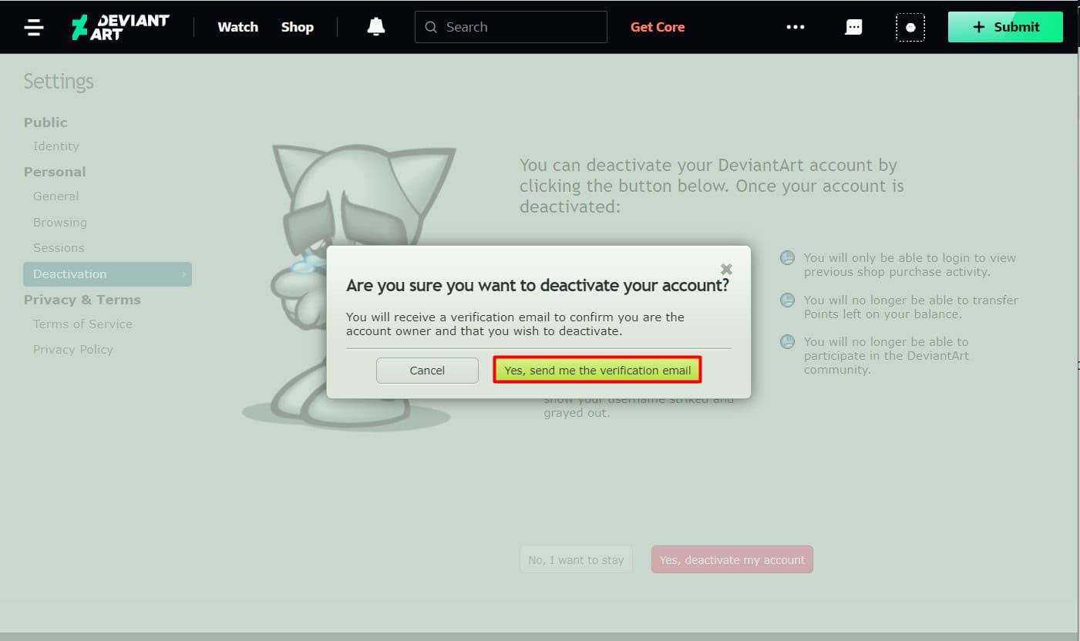Click the No, I want to stay button

576,559
